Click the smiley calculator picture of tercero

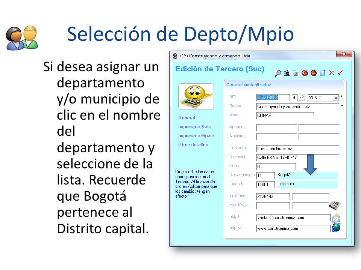coord(196,96)
